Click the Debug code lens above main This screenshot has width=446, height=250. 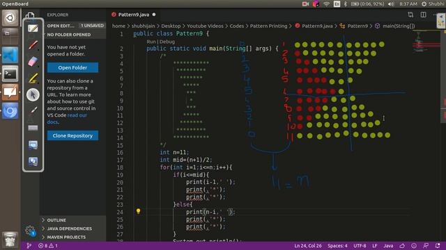click(x=167, y=42)
